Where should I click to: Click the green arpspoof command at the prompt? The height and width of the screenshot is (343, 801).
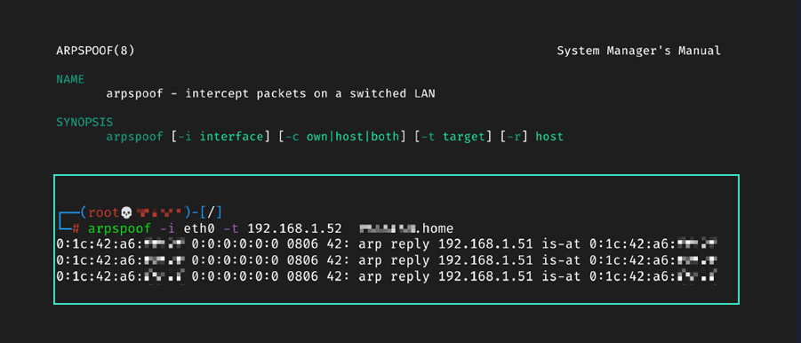pos(119,228)
